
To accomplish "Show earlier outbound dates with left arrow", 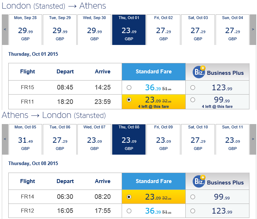I will 5,29.
